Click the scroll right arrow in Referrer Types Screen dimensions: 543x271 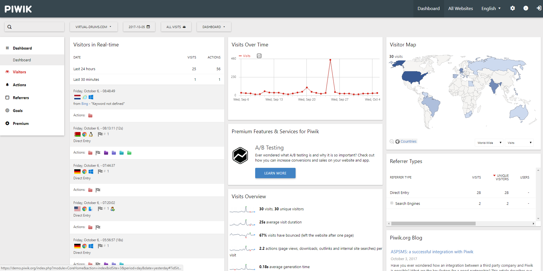533,223
